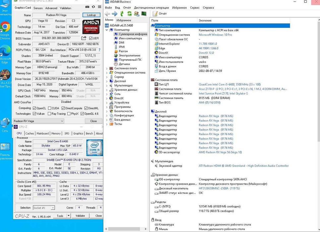Click the AIDA64 details vertical scrollbar
The width and height of the screenshot is (320, 232).
(319, 82)
